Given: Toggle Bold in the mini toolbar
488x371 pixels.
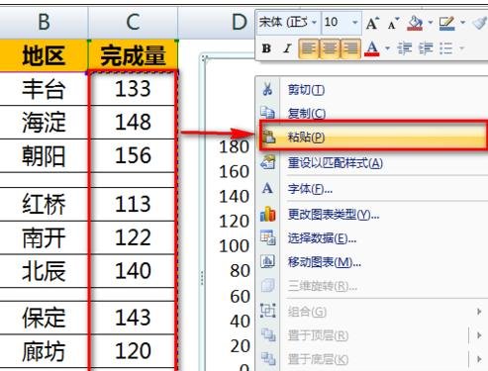Looking at the screenshot, I should tap(266, 48).
